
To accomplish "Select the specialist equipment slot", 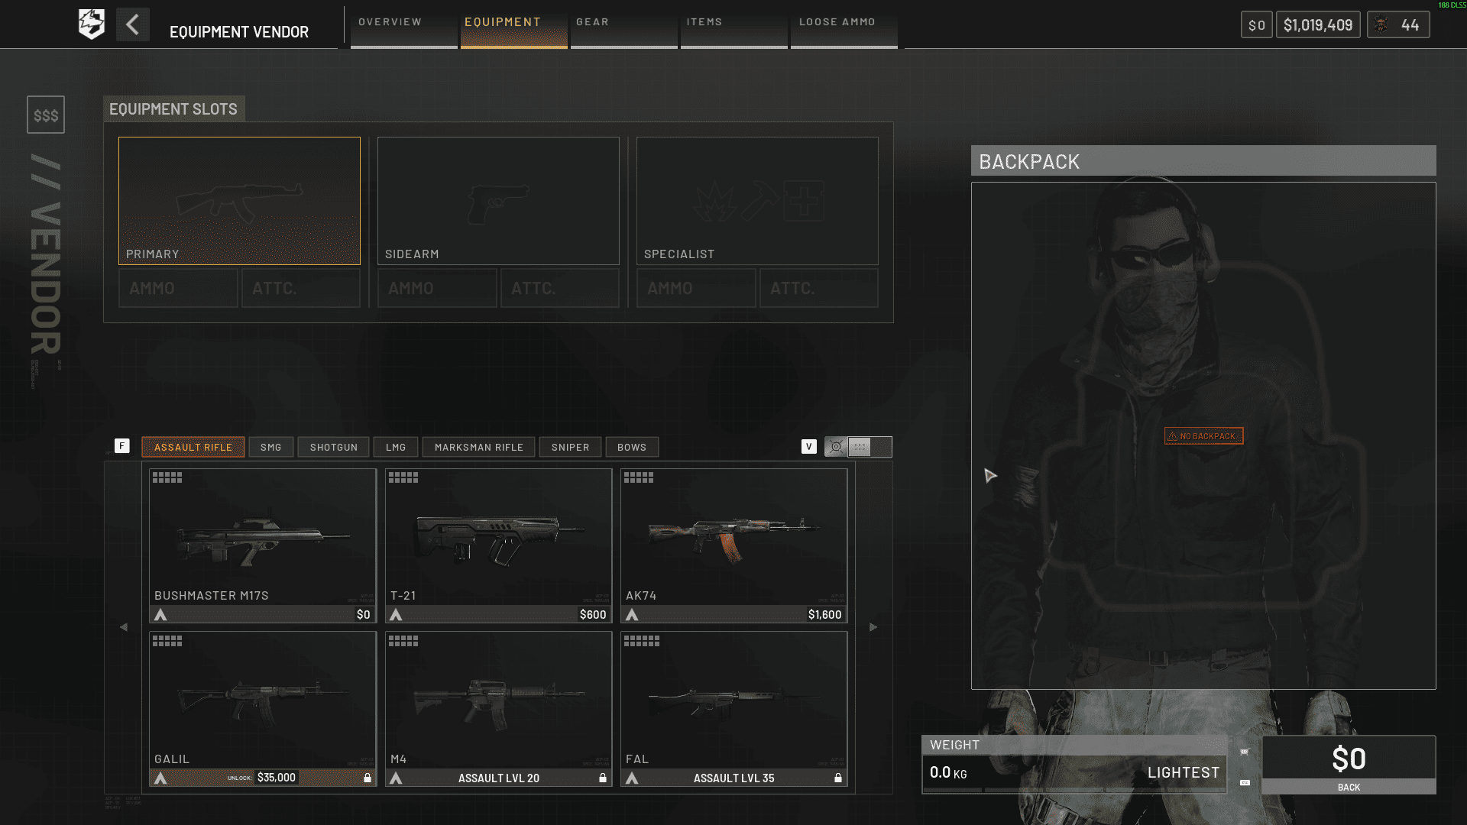I will pyautogui.click(x=757, y=201).
